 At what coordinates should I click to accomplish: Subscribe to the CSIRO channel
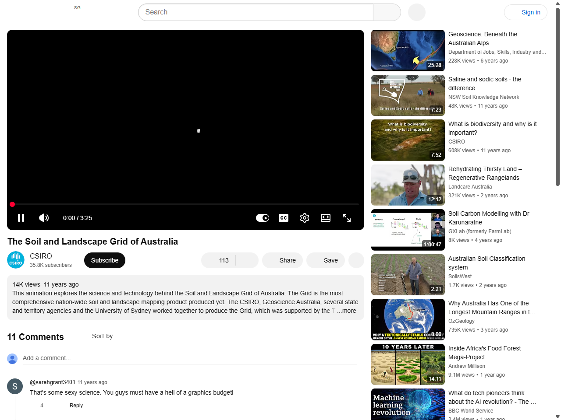click(x=105, y=260)
